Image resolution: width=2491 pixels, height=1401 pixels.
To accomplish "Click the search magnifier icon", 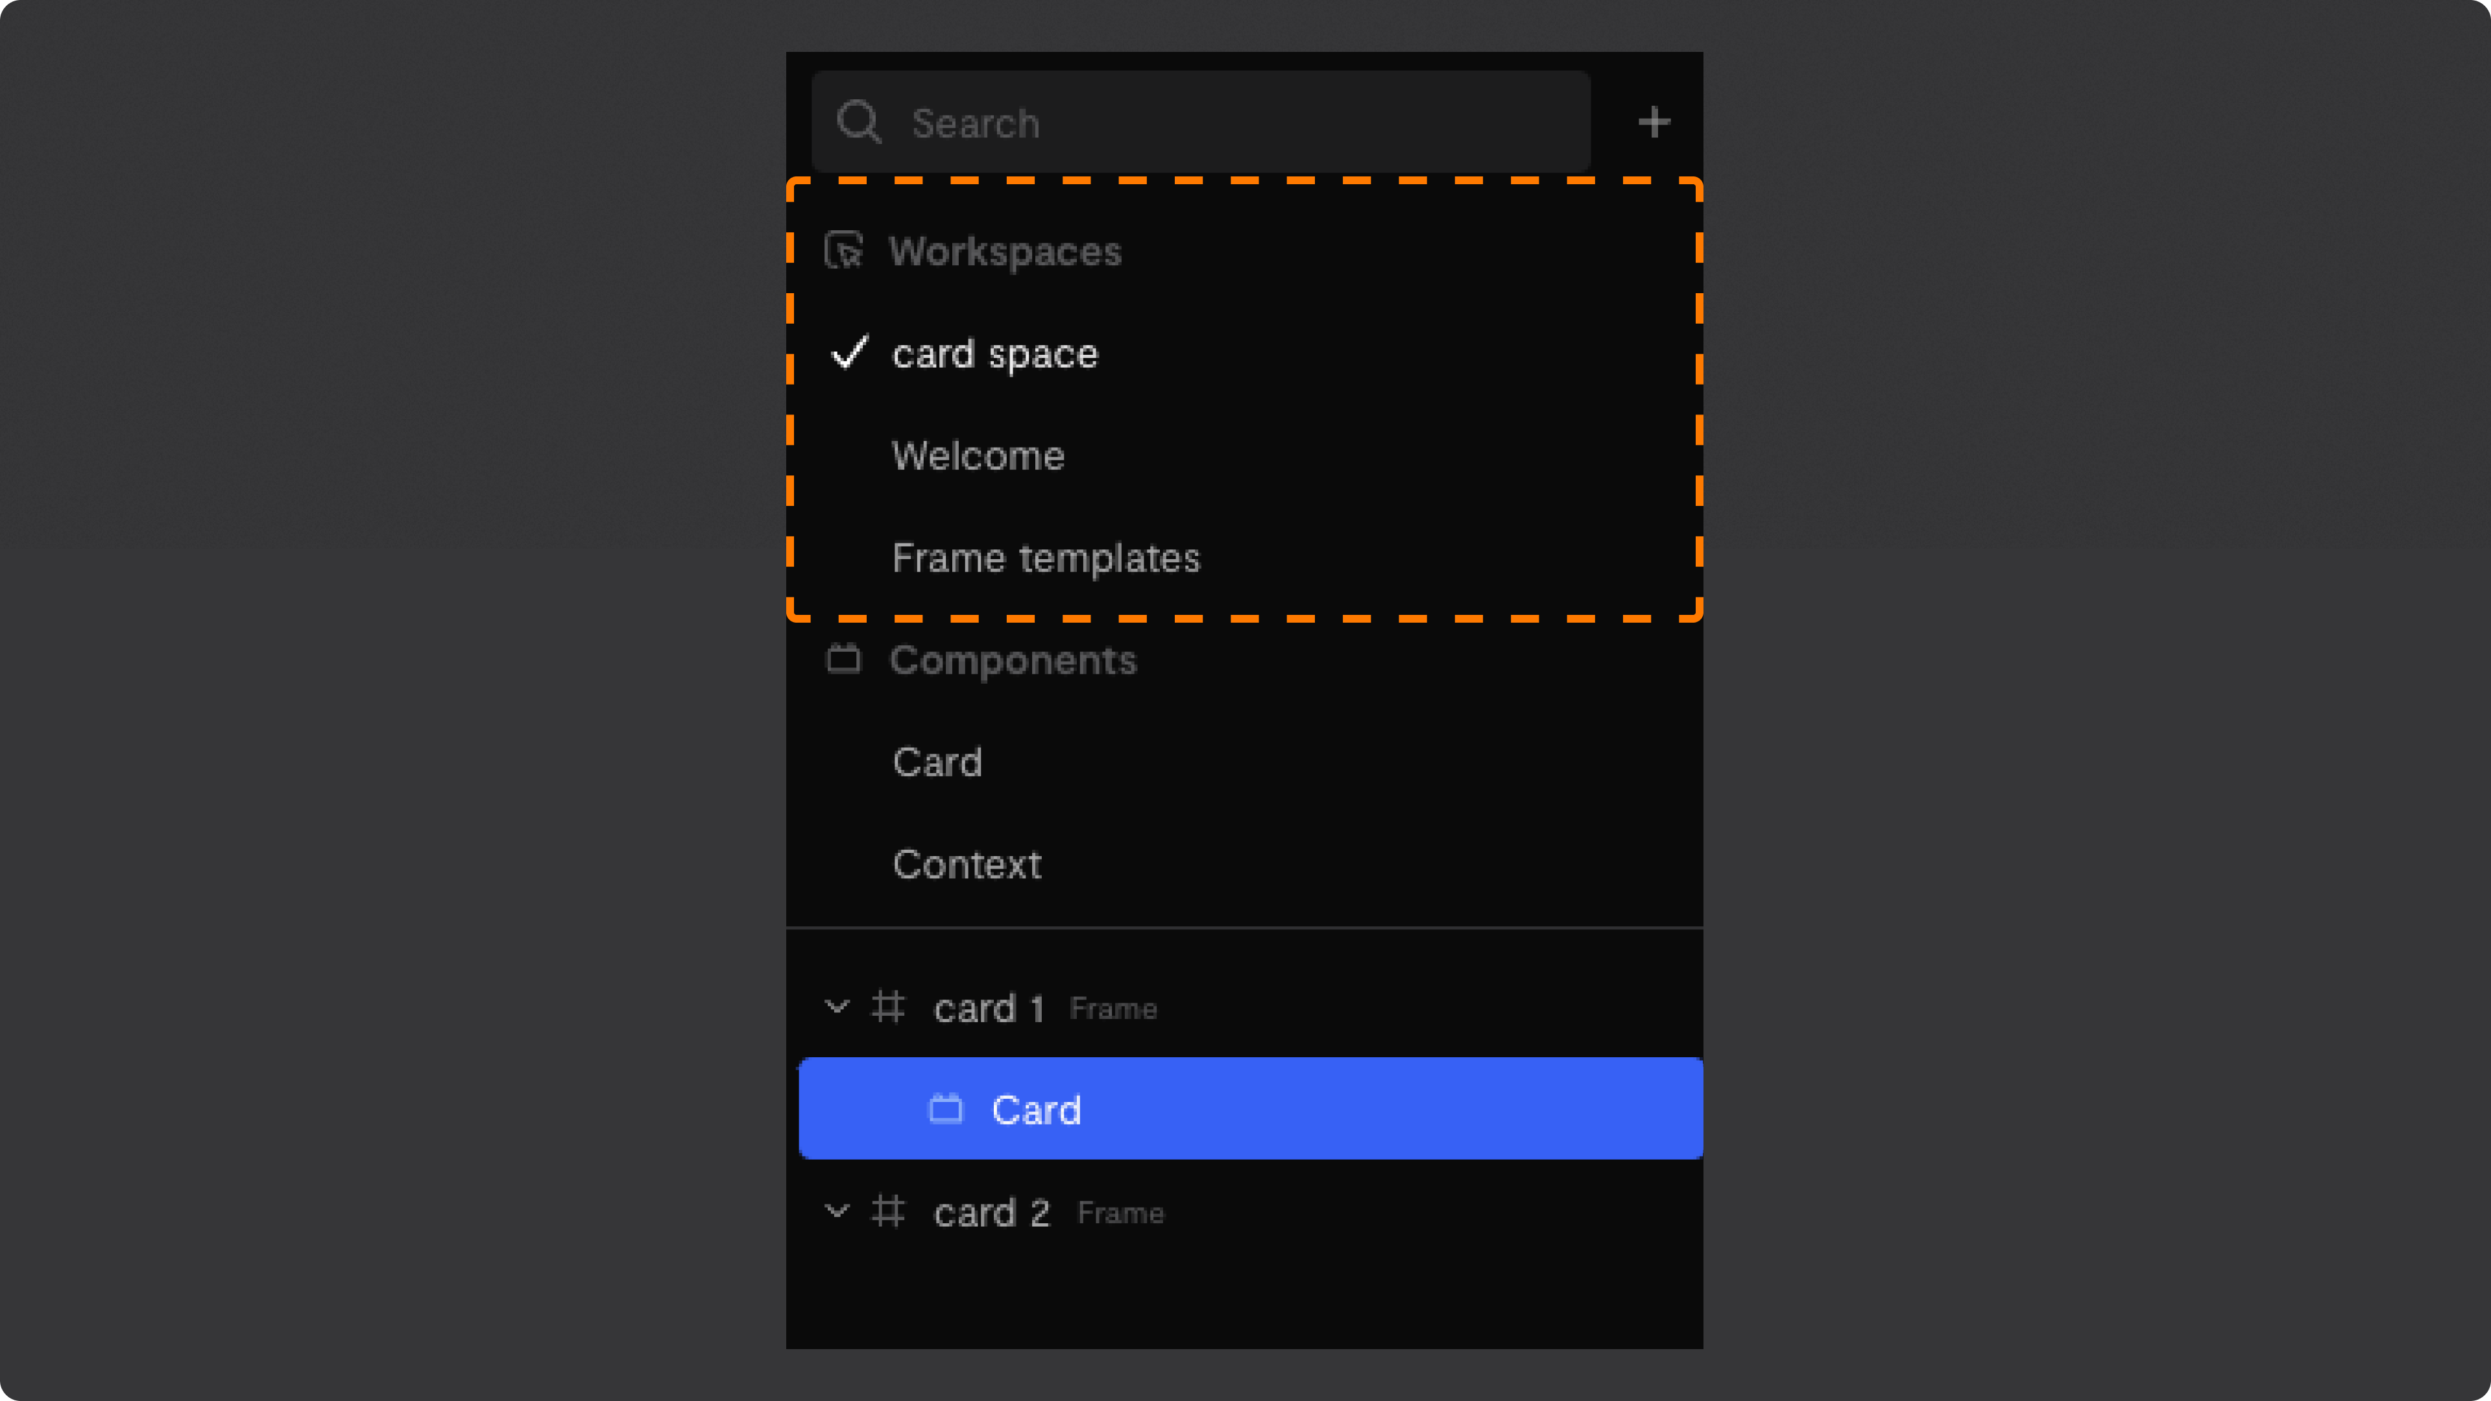I will (x=859, y=123).
